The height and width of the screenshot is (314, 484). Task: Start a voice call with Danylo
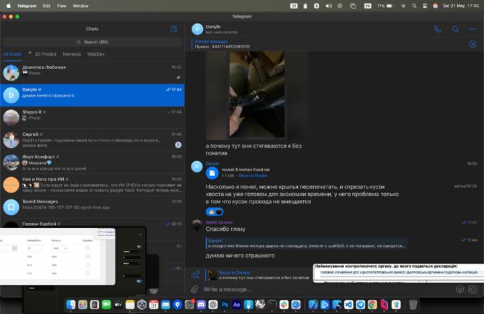[x=438, y=30]
